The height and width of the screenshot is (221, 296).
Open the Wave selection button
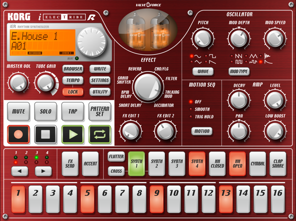pos(203,72)
